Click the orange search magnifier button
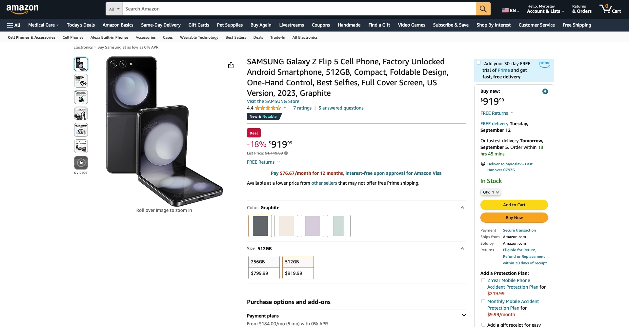 483,9
